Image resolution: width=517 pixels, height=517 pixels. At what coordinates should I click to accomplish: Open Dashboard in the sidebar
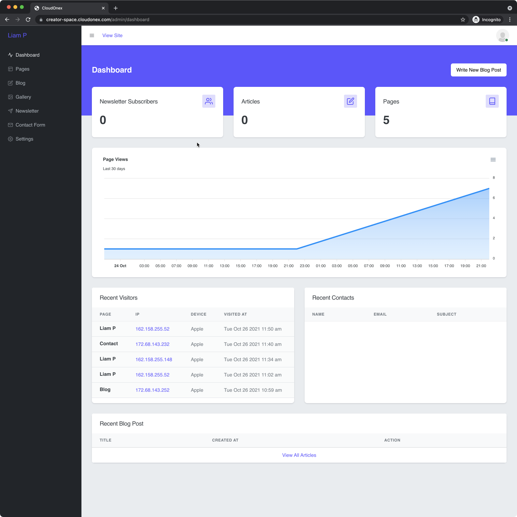27,55
